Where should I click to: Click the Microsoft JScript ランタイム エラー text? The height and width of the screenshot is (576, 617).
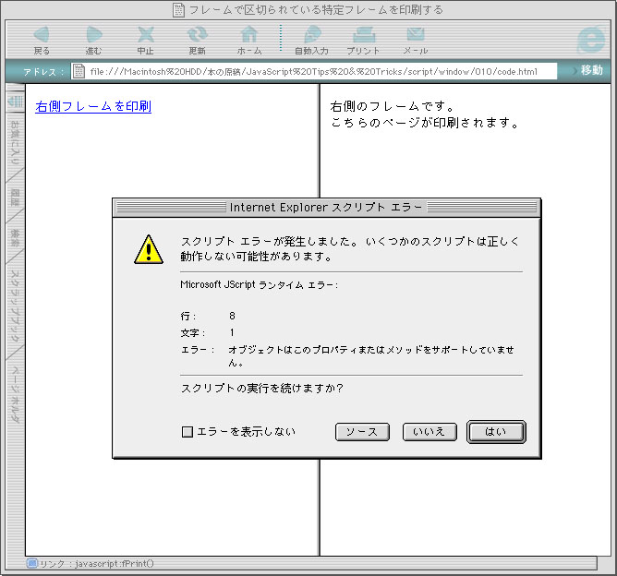pyautogui.click(x=259, y=284)
